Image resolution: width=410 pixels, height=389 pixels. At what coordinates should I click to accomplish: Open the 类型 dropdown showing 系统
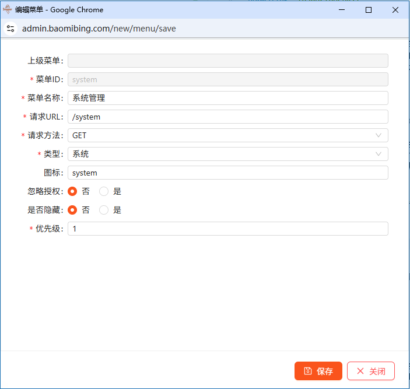pyautogui.click(x=227, y=154)
